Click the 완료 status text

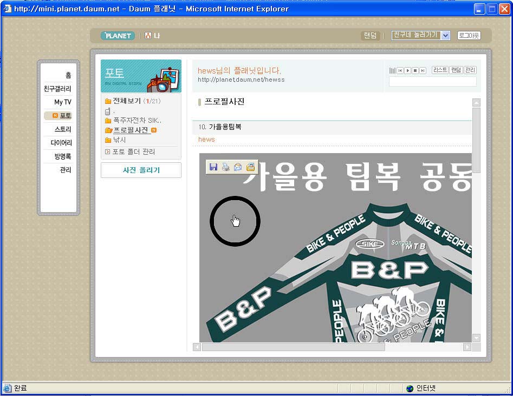coord(20,388)
